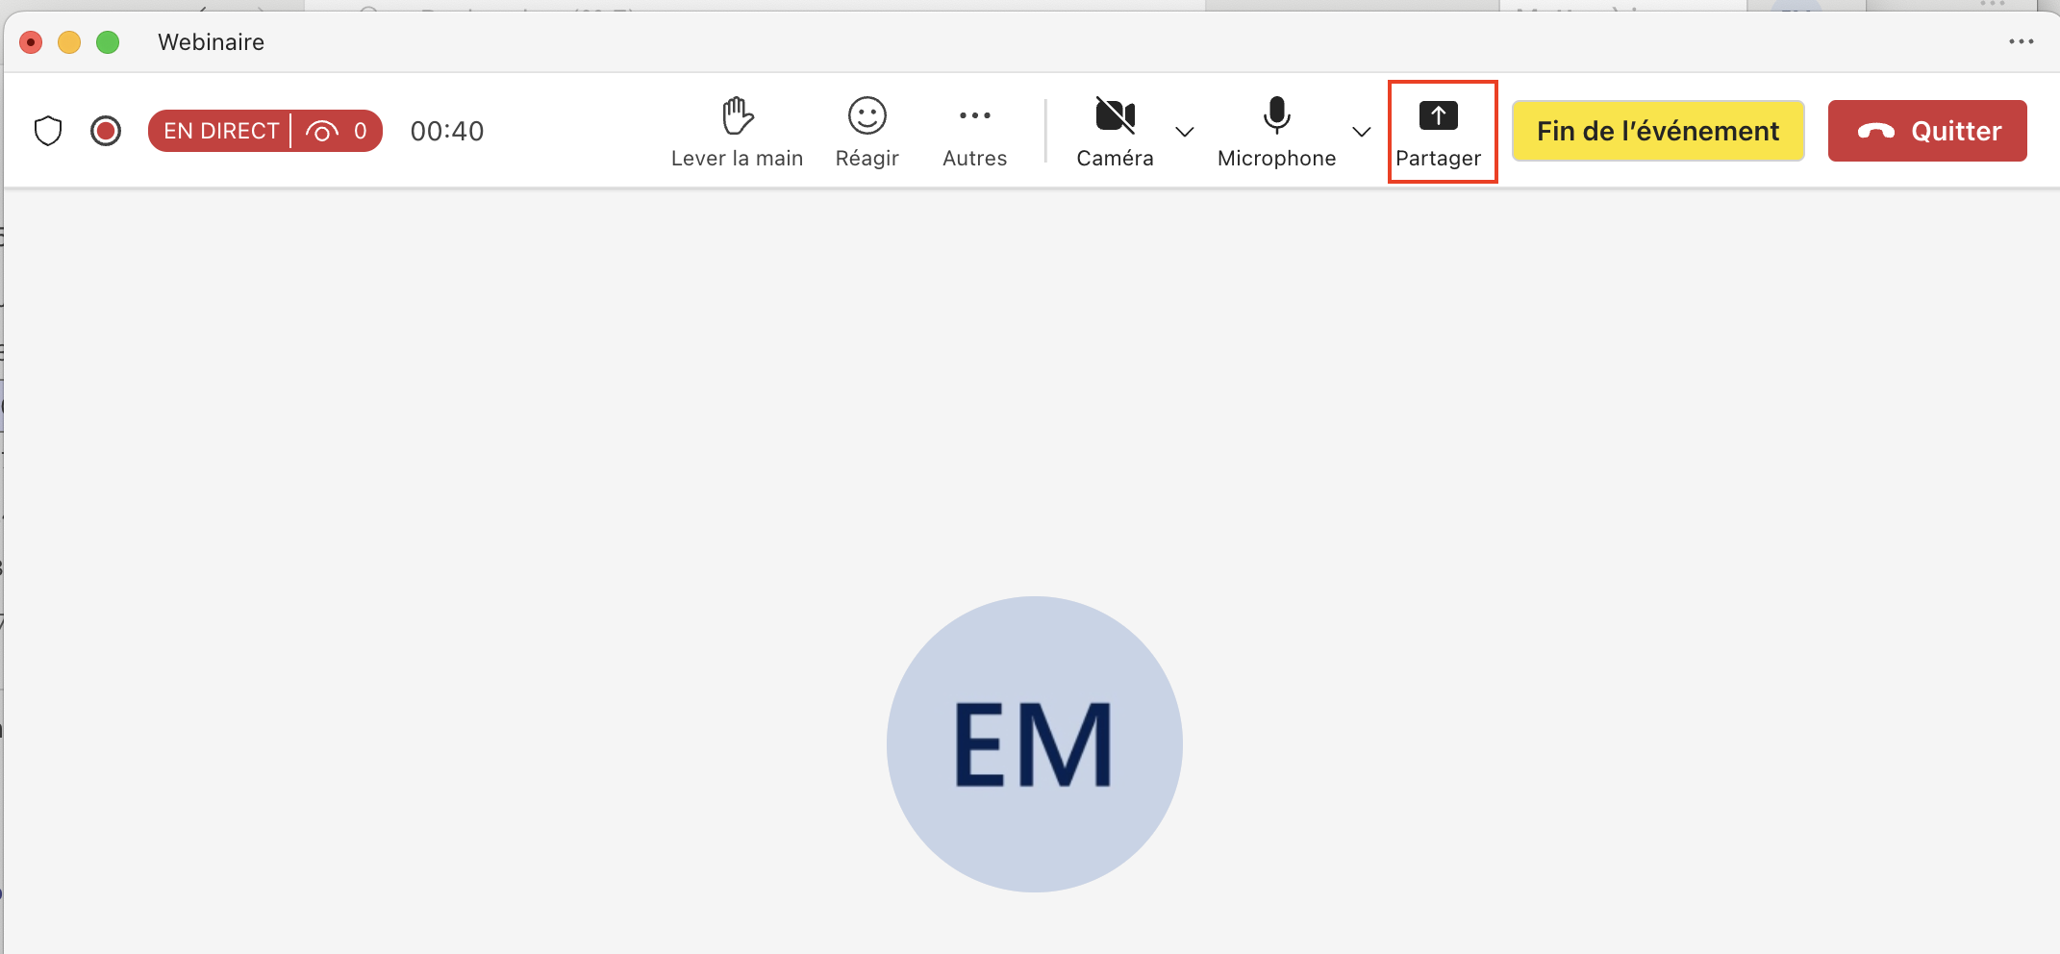The image size is (2060, 954).
Task: Minimize the Webinaire window with yellow button
Action: [x=69, y=42]
